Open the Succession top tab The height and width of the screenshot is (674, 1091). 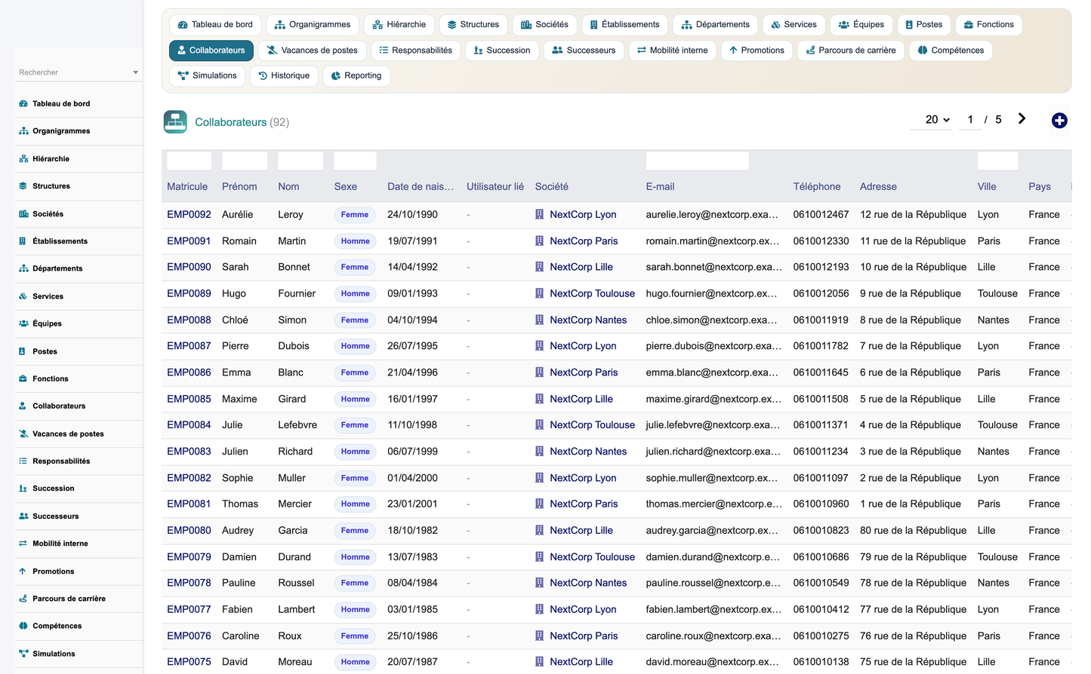pyautogui.click(x=502, y=51)
